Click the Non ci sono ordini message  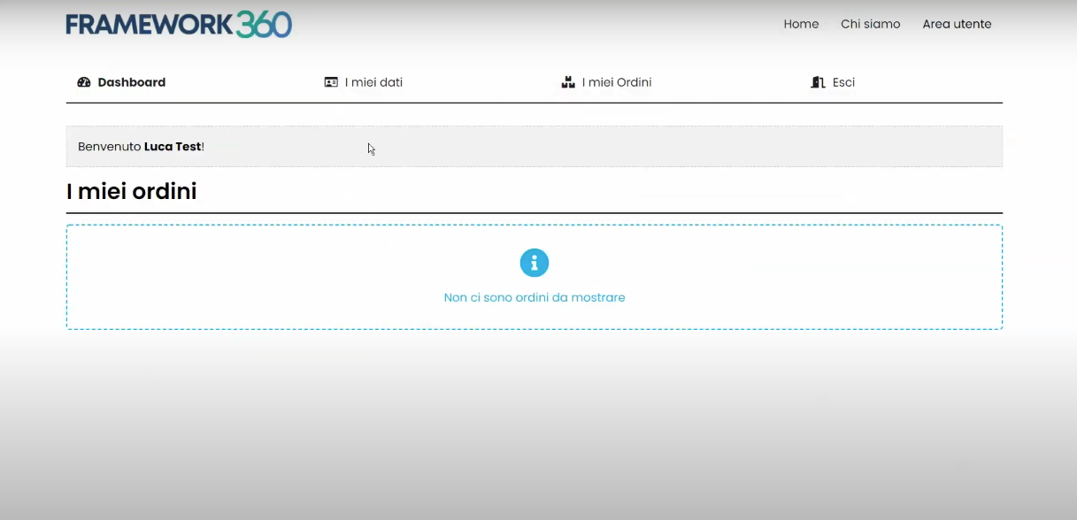point(535,298)
